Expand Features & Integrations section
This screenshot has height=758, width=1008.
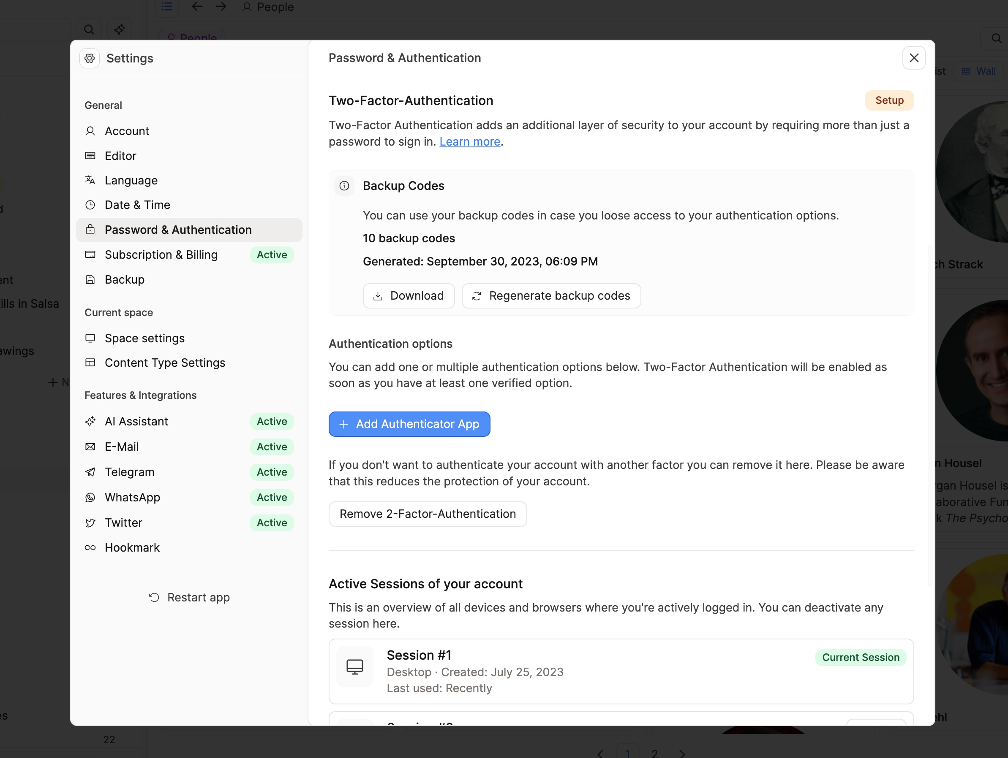139,395
